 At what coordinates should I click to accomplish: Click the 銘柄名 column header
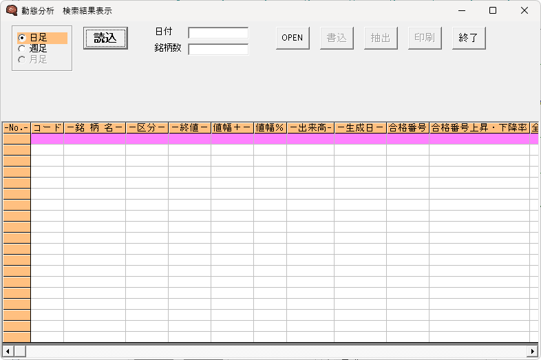point(94,128)
